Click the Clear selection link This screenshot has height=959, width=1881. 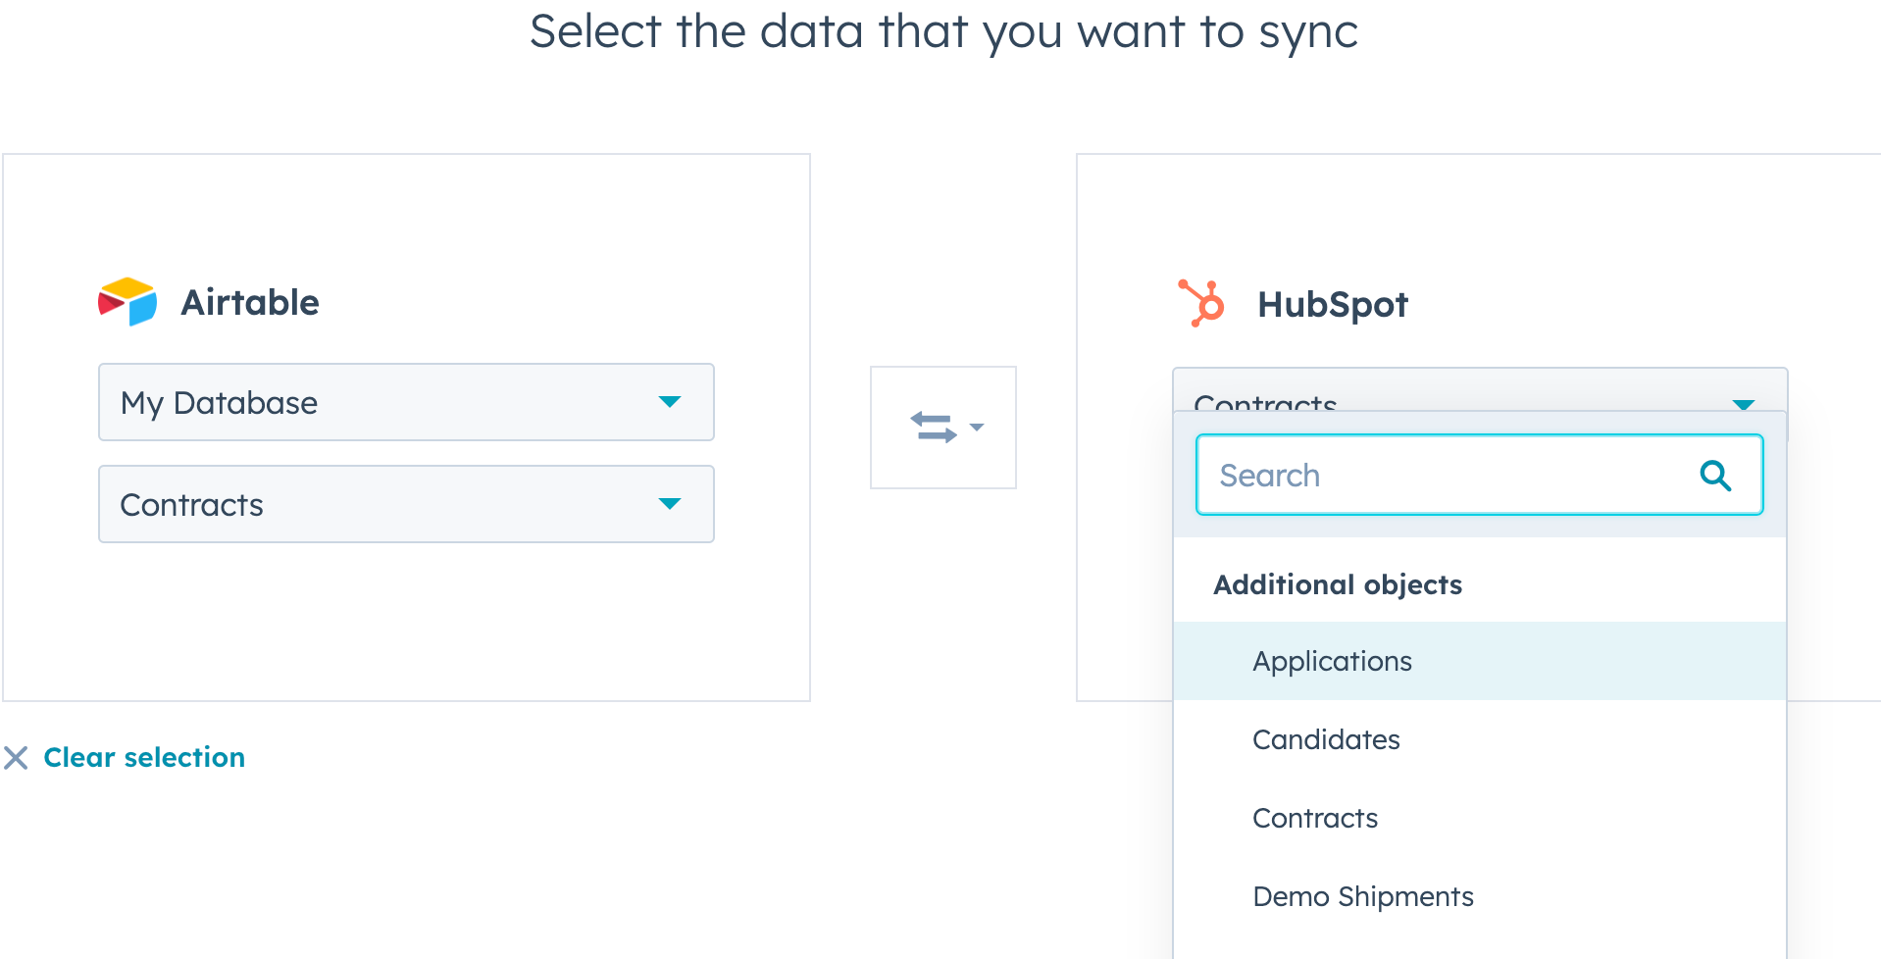[x=143, y=757]
